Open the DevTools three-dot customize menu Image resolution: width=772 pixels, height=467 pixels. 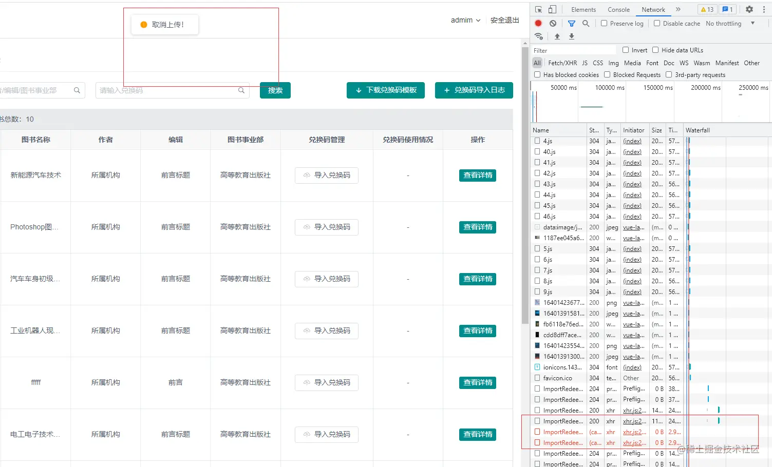click(x=764, y=10)
